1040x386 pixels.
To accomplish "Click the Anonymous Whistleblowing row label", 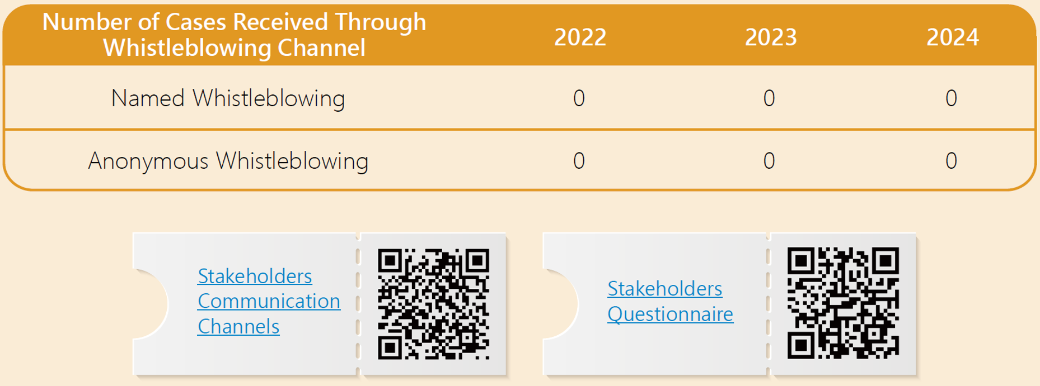I will coord(228,161).
